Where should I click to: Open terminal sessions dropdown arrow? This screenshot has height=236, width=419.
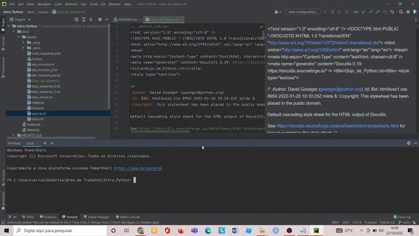pos(52,143)
